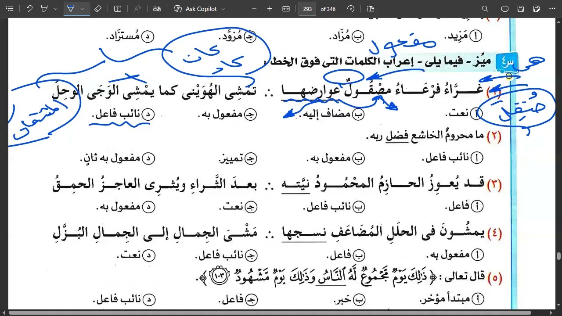
Task: Click the option 'مَزِيد' at top
Action: [463, 37]
